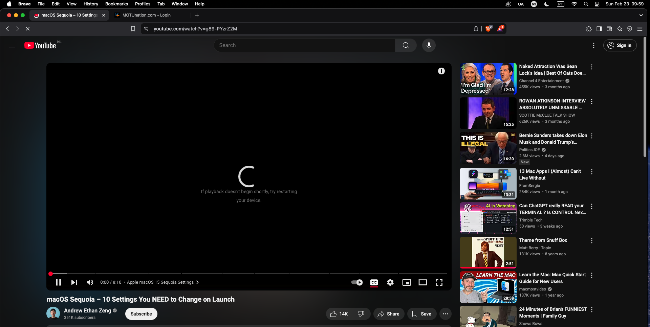Open macOS Control Center icon
This screenshot has height=327, width=650.
(597, 4)
